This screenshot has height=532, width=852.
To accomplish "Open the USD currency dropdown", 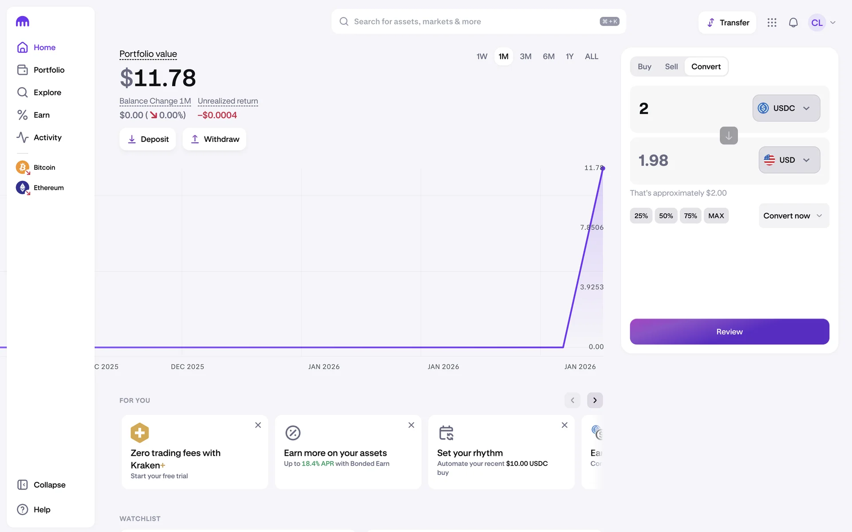I will [789, 160].
